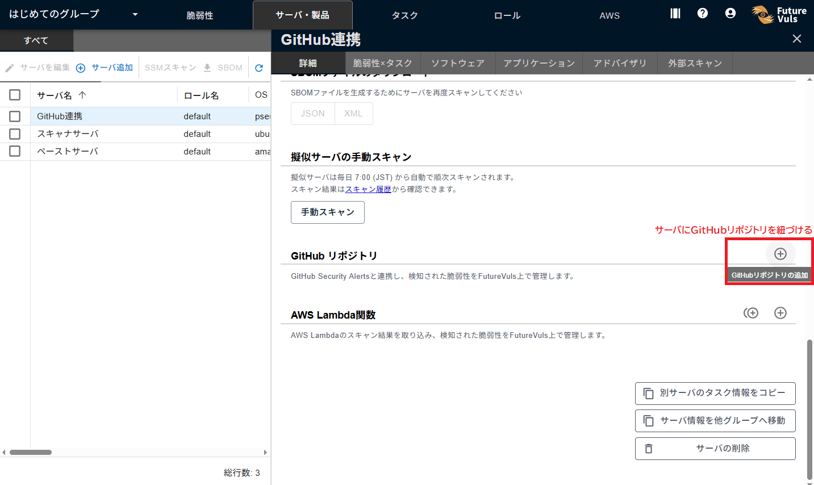The width and height of the screenshot is (814, 485).
Task: Close the GitHub連携 detail panel
Action: 797,39
